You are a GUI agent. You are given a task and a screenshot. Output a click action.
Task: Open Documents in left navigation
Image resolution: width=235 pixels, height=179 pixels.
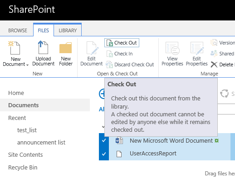tap(24, 105)
